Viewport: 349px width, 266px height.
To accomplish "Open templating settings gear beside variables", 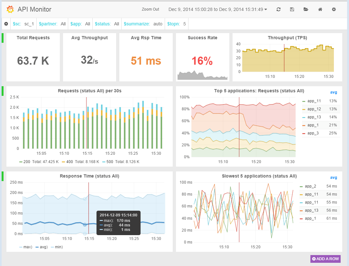I will tap(6, 23).
